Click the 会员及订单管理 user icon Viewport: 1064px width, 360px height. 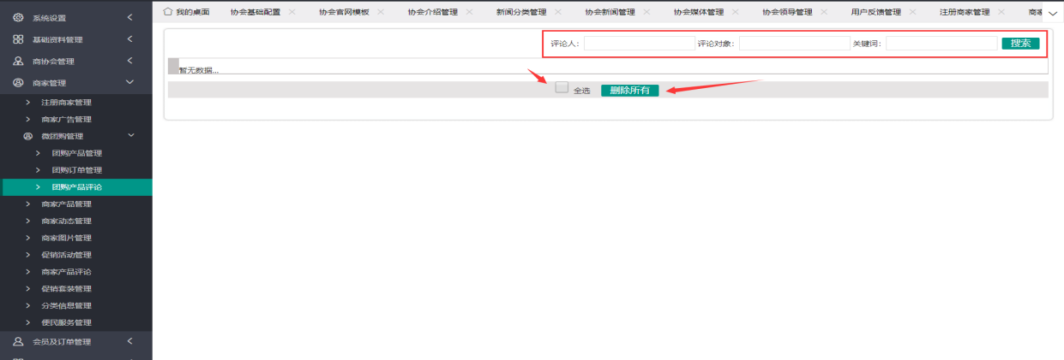pyautogui.click(x=18, y=342)
